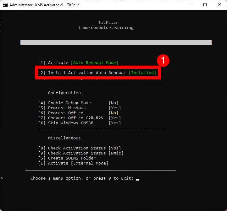Click the [E] Activate External Mode line
The image size is (227, 211).
(x=73, y=163)
